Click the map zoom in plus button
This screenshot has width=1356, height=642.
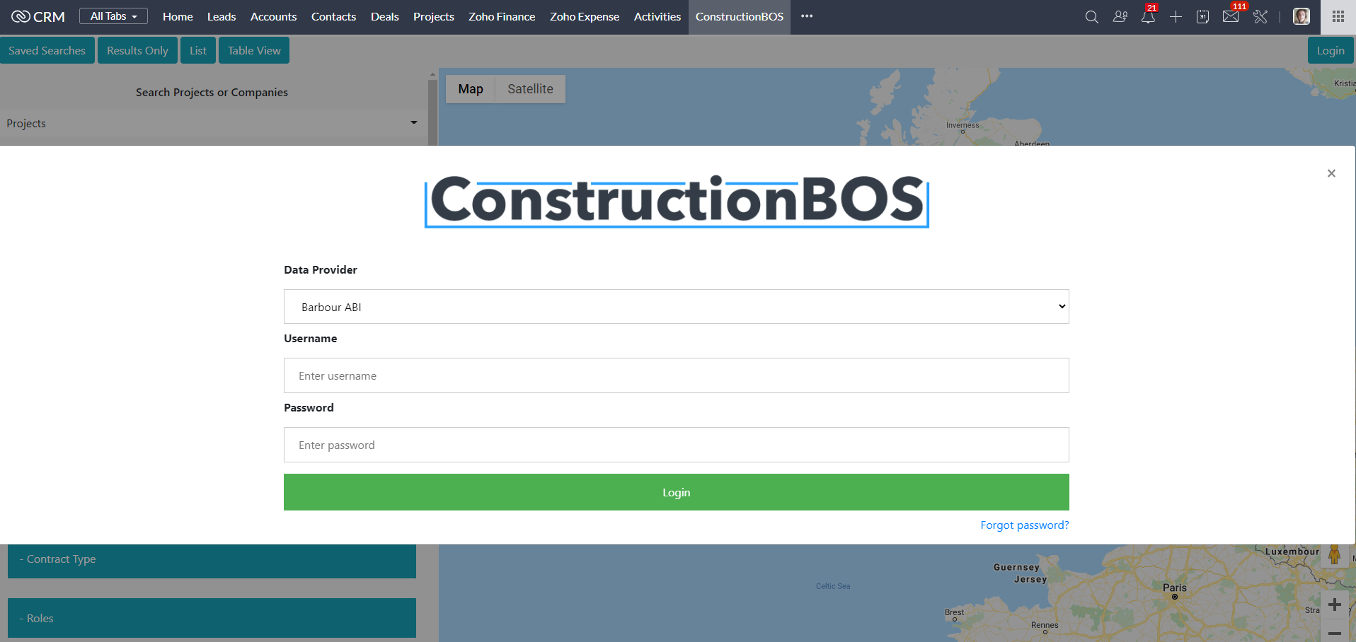[1335, 605]
